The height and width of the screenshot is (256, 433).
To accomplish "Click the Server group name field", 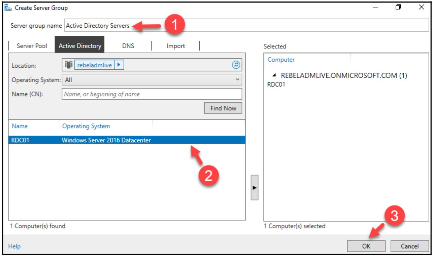I will click(x=246, y=26).
